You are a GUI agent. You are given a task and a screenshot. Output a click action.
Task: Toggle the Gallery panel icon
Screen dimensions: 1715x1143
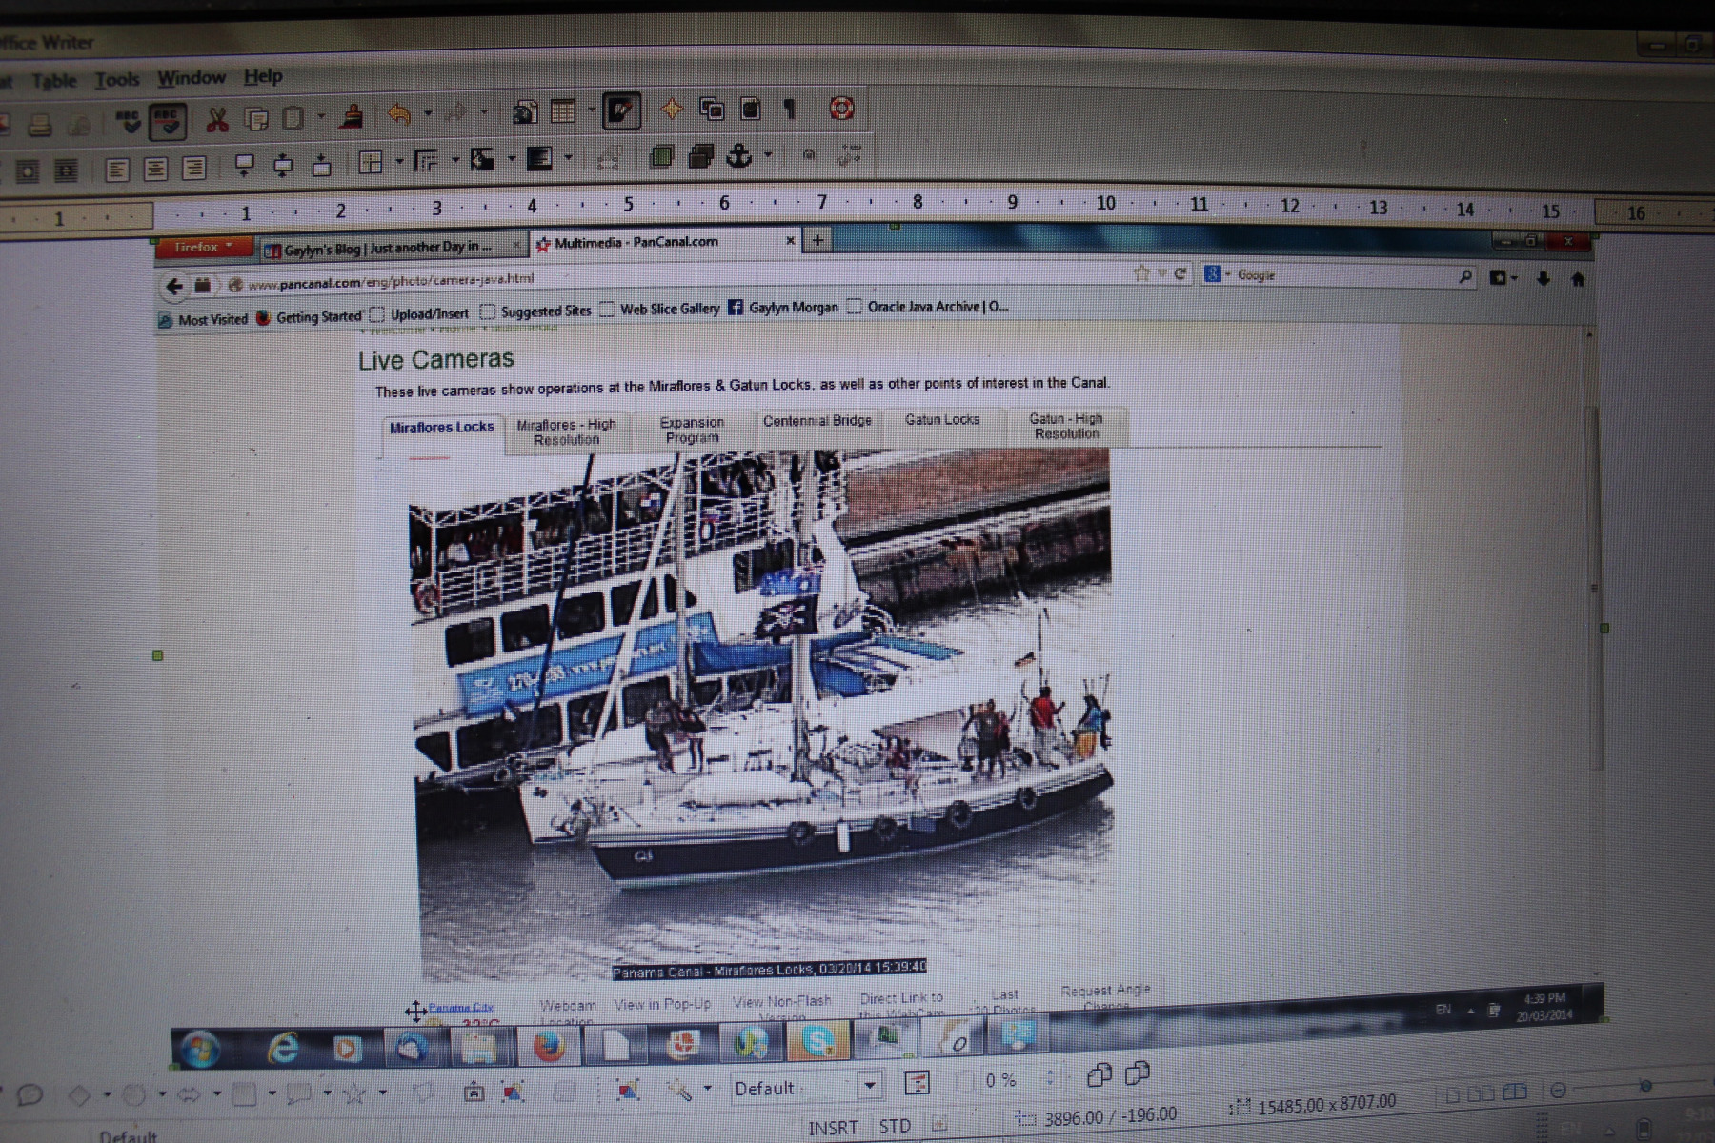click(x=712, y=109)
